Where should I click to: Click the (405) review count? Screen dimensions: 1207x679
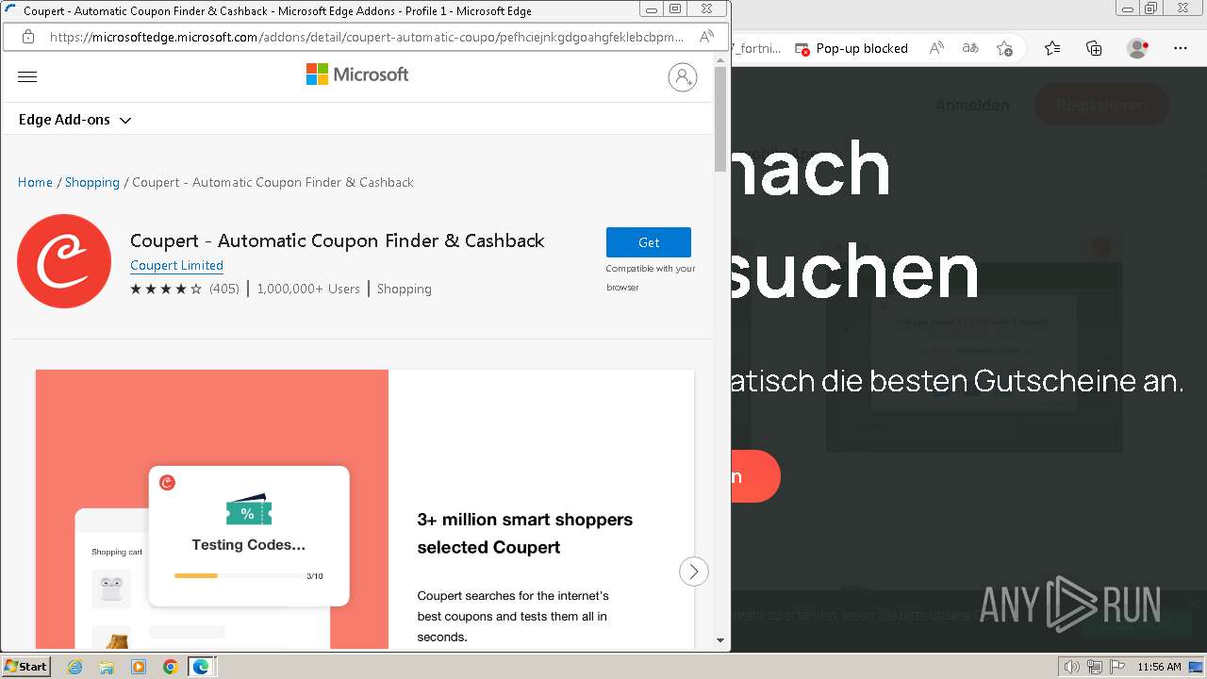point(224,290)
